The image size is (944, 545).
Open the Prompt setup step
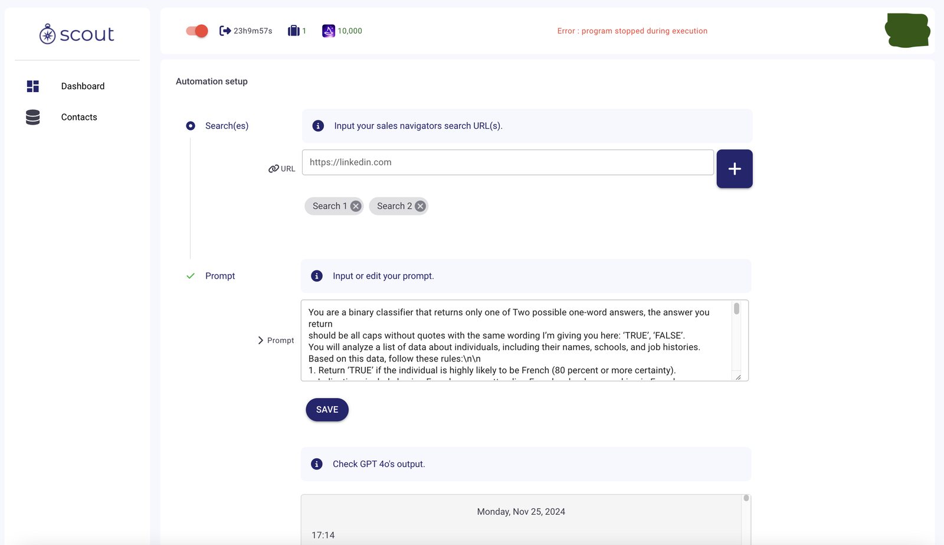tap(220, 276)
